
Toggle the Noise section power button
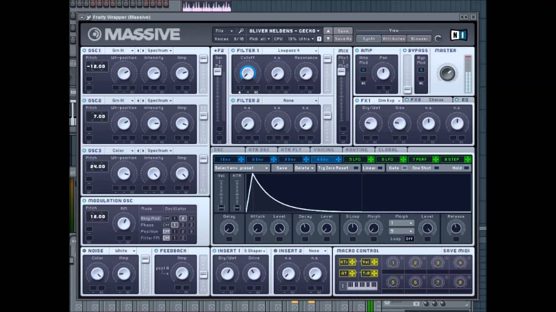[85, 251]
